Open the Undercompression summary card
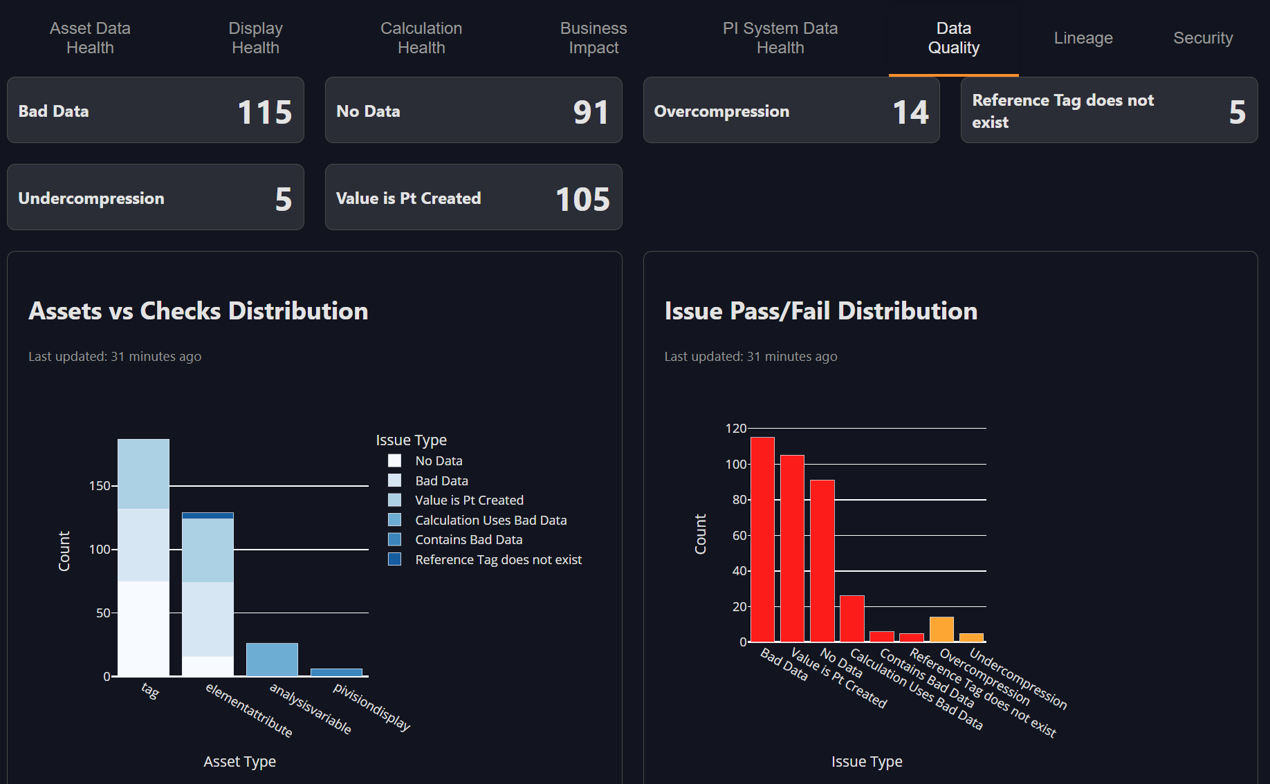The width and height of the screenshot is (1270, 784). (x=156, y=198)
